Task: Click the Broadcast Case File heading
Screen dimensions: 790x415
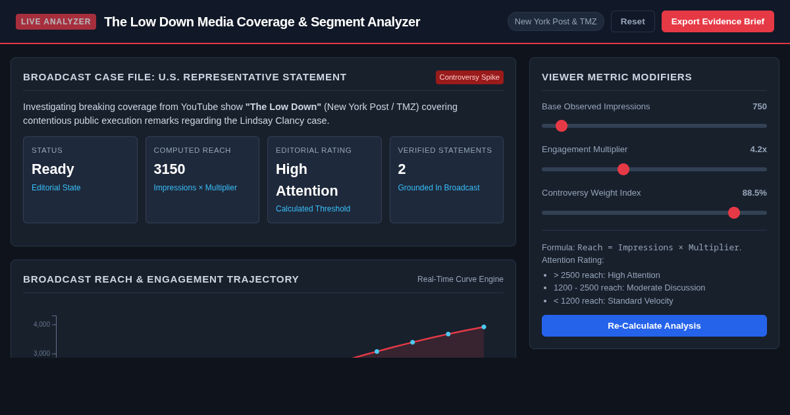Action: (x=185, y=77)
